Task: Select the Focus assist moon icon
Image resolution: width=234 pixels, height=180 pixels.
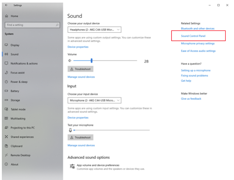Action: [7, 73]
